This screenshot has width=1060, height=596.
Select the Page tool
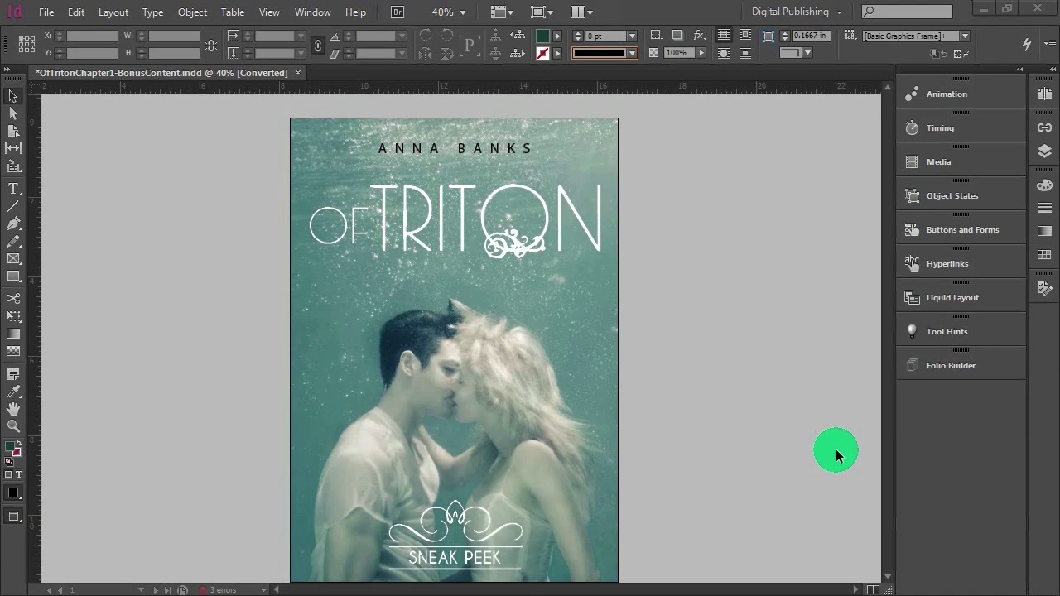(13, 131)
